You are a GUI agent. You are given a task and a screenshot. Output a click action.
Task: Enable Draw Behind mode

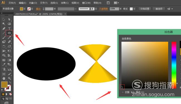[x=7, y=99]
